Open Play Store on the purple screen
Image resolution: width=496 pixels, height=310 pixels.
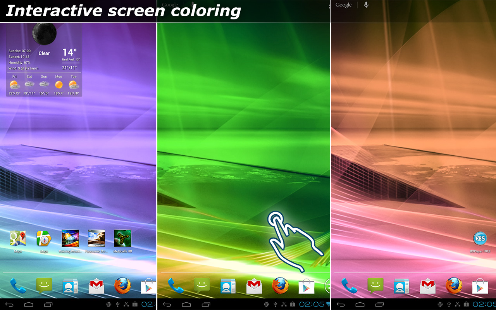tap(148, 286)
